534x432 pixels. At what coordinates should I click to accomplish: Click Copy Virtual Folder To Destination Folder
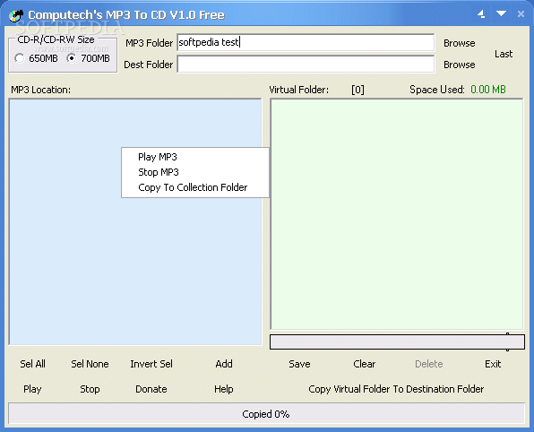point(396,389)
